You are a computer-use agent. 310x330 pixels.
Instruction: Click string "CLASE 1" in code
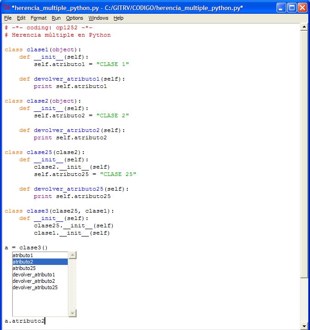[x=113, y=64]
